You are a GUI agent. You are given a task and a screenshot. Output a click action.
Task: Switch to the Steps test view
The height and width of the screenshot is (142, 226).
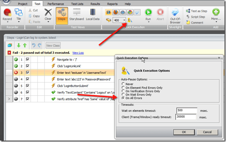tap(62, 16)
